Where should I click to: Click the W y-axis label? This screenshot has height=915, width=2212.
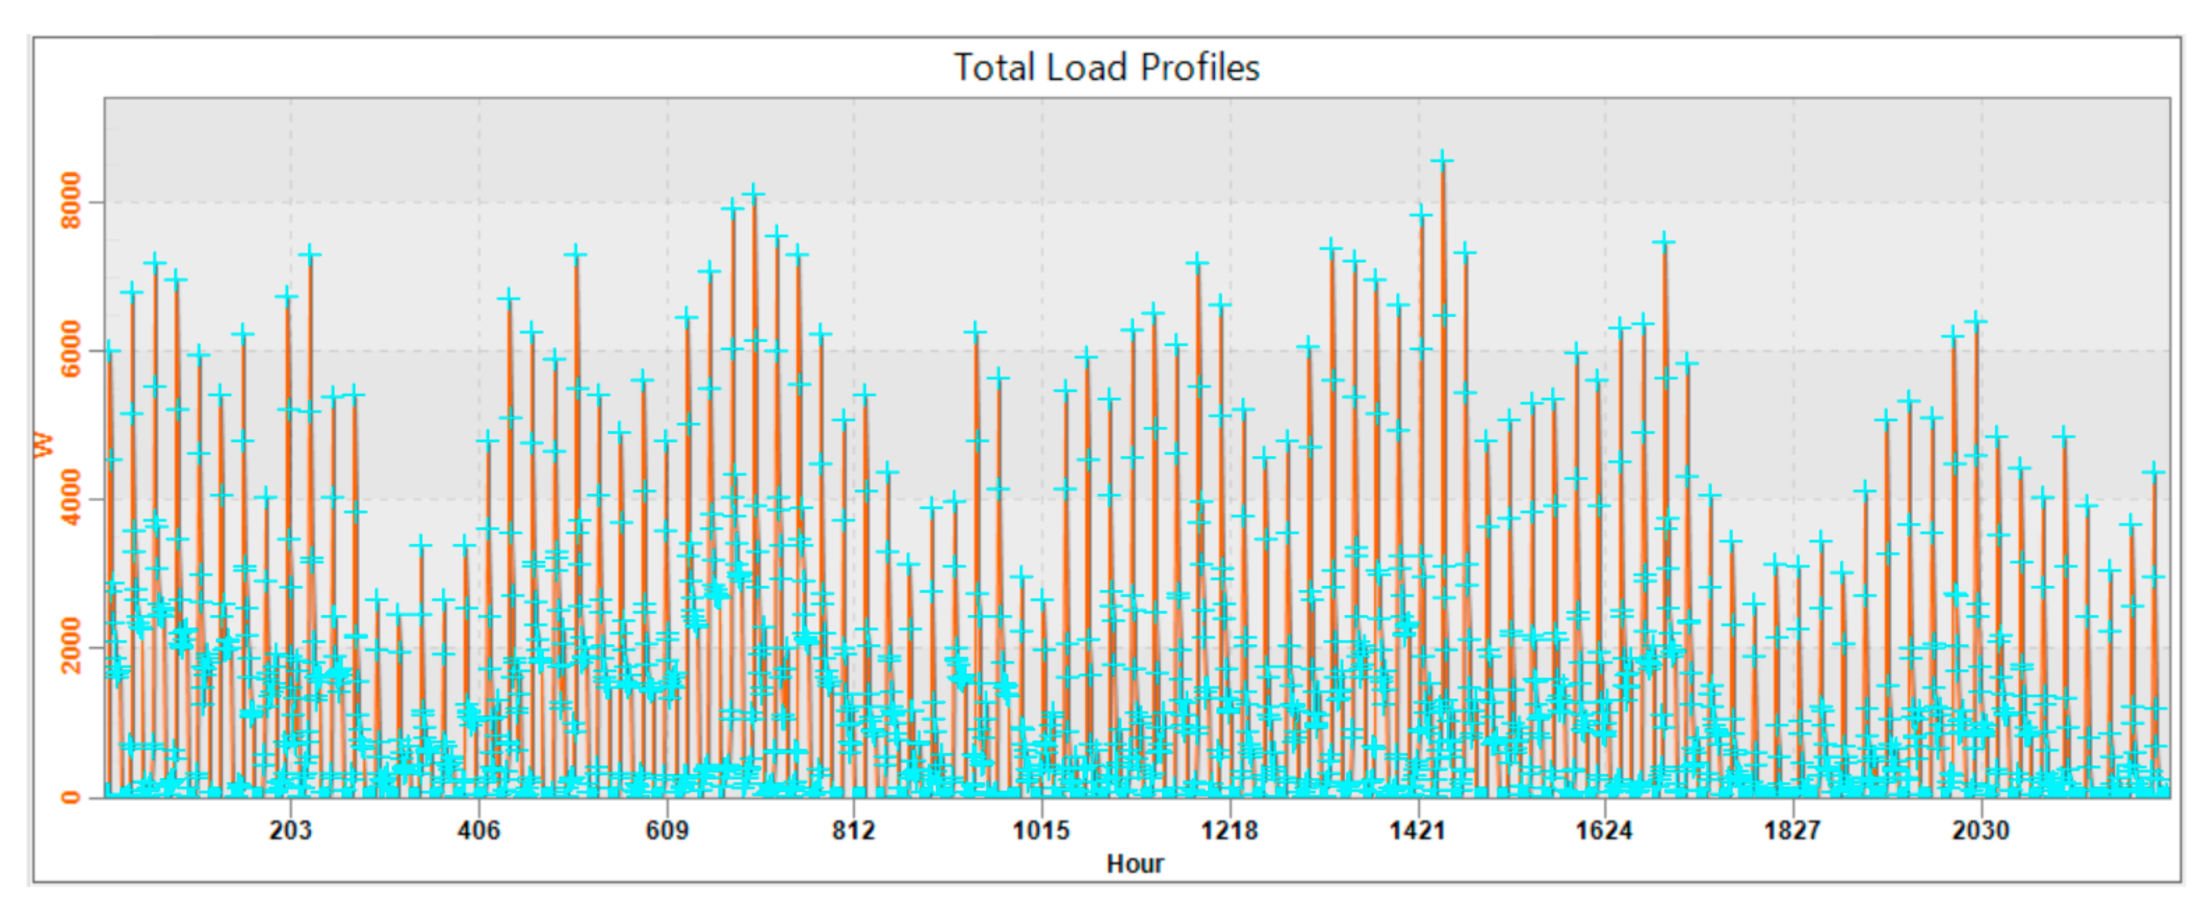click(45, 444)
